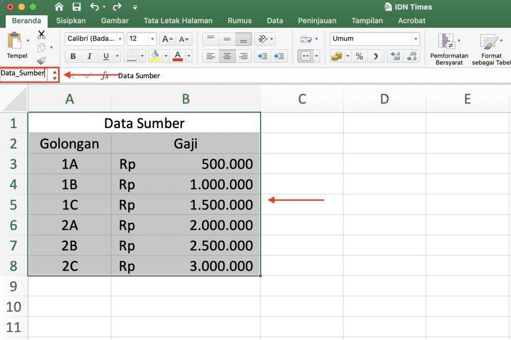Click the name box stepper arrows
Viewport: 511px width, 340px height.
coord(55,75)
